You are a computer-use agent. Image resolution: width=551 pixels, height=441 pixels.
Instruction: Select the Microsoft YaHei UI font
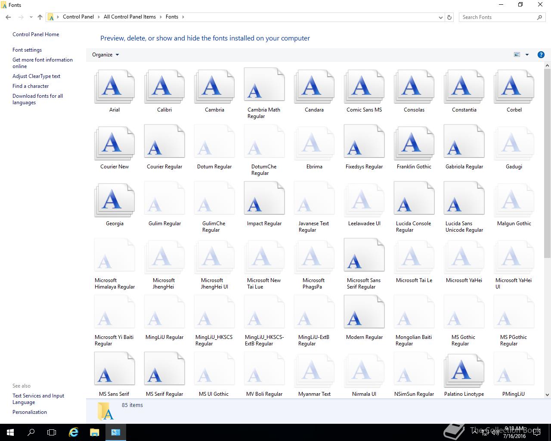pos(514,258)
